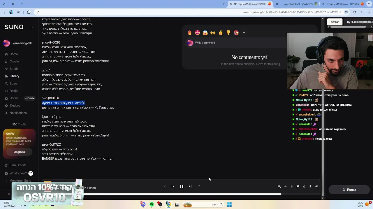Viewport: 373px width, 209px height.
Task: Open comments icon in player bar
Action: (298, 186)
